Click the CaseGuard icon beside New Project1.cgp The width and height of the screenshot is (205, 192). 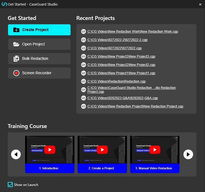coord(84,73)
